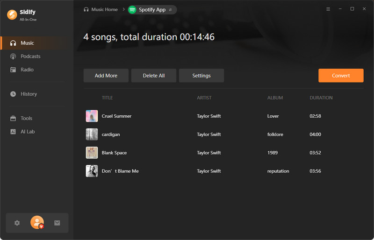This screenshot has height=240, width=374.
Task: Click the Sidify logo icon
Action: point(12,14)
